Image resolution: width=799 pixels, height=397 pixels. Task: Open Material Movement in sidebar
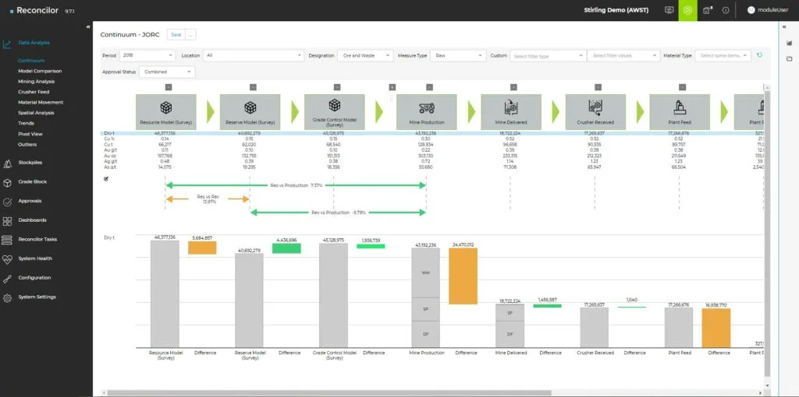[x=41, y=102]
